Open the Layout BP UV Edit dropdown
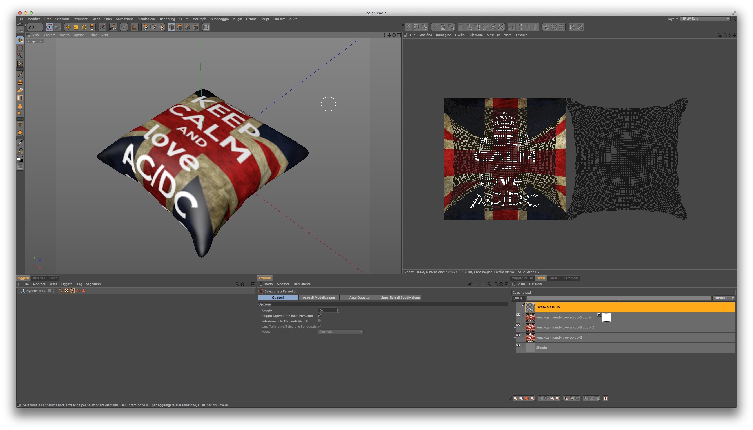The height and width of the screenshot is (430, 753). 705,19
